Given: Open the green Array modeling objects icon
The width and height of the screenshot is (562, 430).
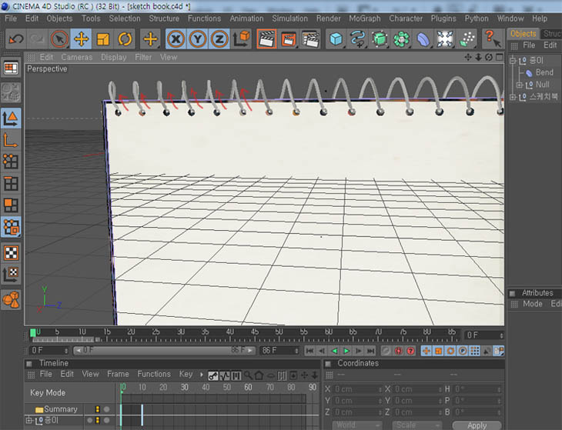Looking at the screenshot, I should 401,38.
